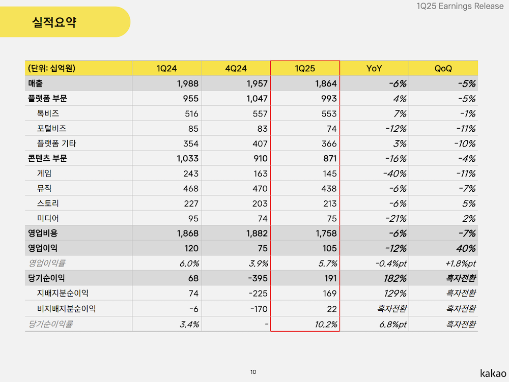This screenshot has width=509, height=382.
Task: Click the 플랫폼 부문 row label
Action: [x=47, y=98]
